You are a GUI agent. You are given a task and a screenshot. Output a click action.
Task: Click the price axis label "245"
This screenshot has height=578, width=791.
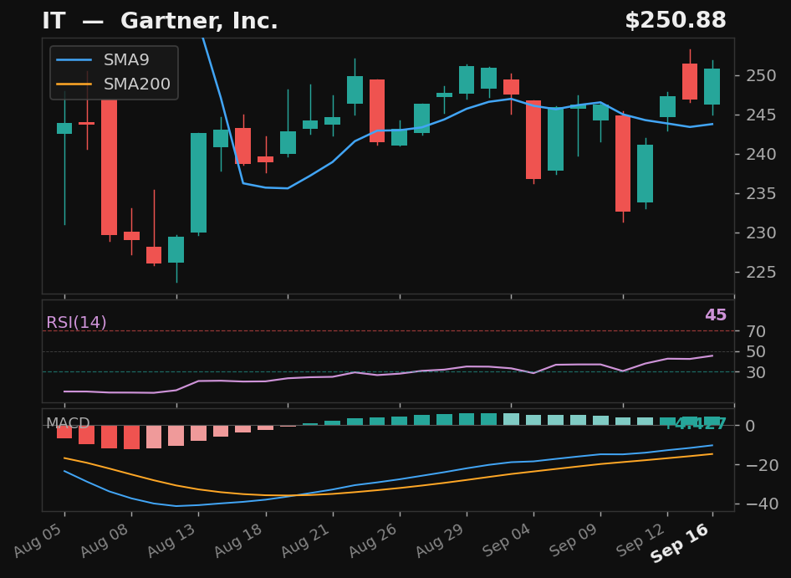pyautogui.click(x=761, y=115)
